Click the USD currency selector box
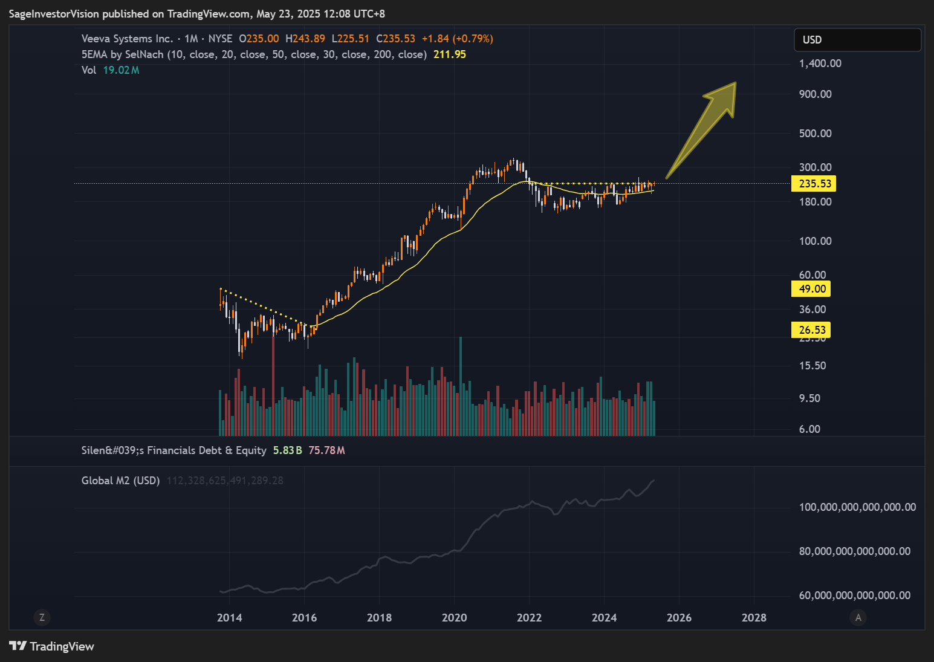 click(857, 40)
